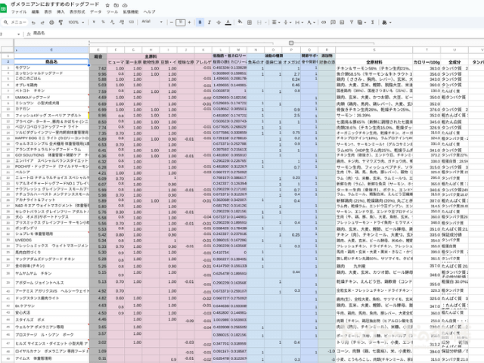Click the formula bar showing 商品名
This screenshot has height=363, width=484.
[256, 33]
